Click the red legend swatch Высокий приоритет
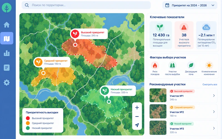 28,118
